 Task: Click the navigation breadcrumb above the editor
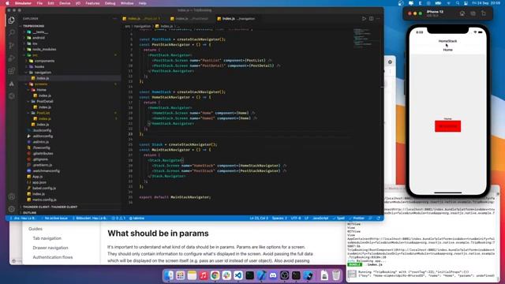pos(142,26)
